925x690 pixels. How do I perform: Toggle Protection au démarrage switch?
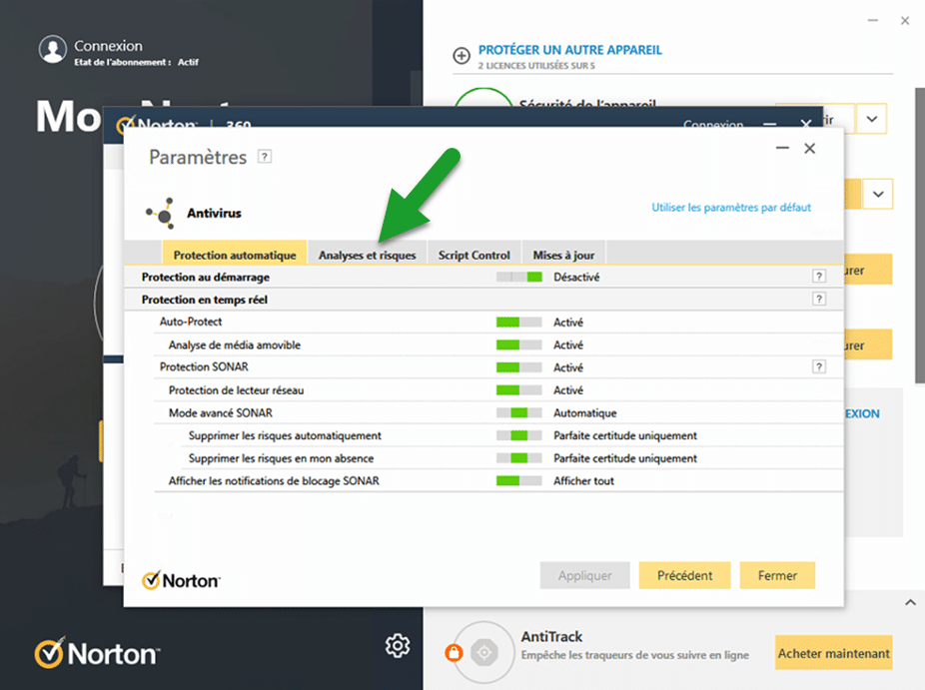coord(519,278)
